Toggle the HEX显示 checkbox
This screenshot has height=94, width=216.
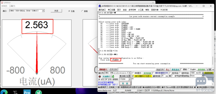(133, 73)
